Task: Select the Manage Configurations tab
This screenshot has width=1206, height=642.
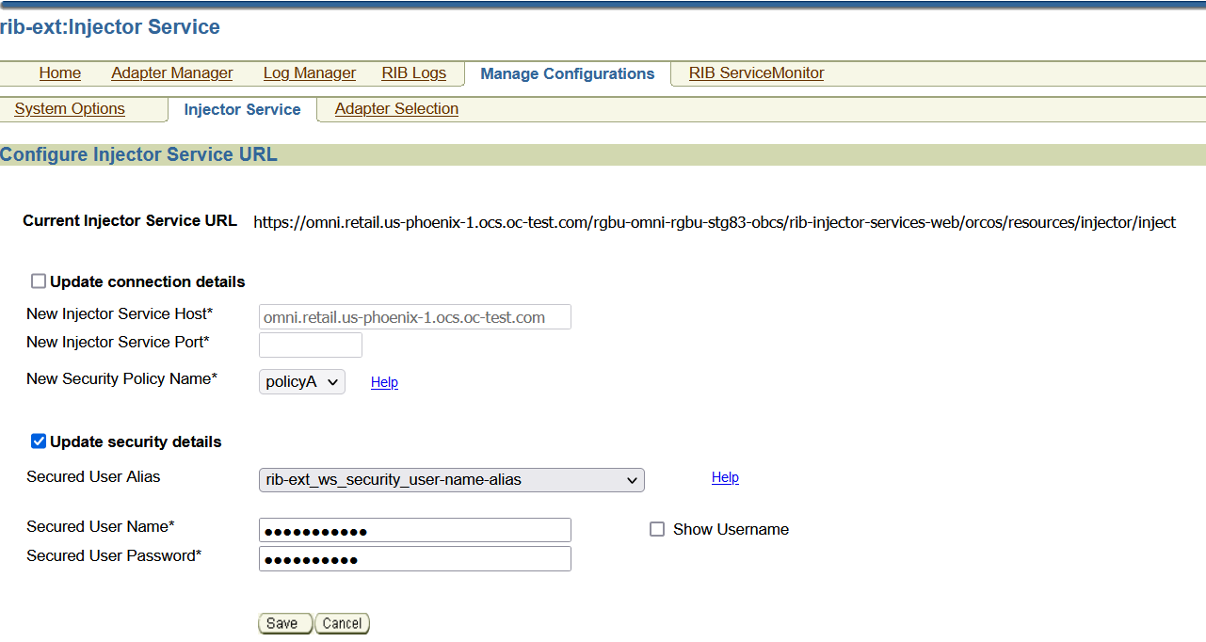Action: coord(567,73)
